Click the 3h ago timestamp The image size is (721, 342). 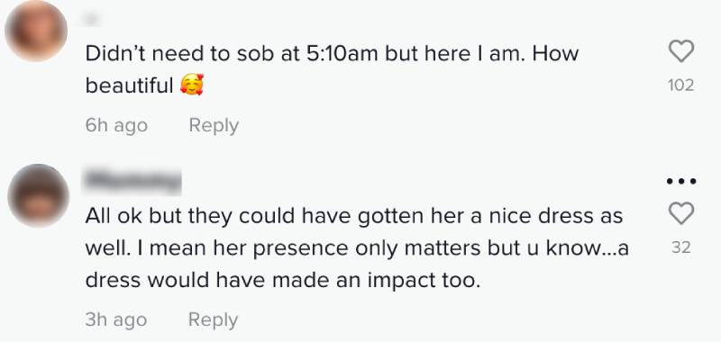[x=116, y=320]
